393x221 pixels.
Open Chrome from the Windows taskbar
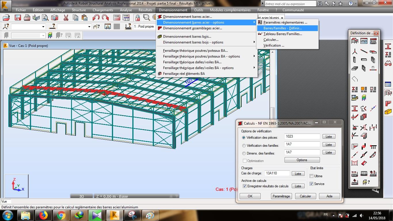(61, 215)
